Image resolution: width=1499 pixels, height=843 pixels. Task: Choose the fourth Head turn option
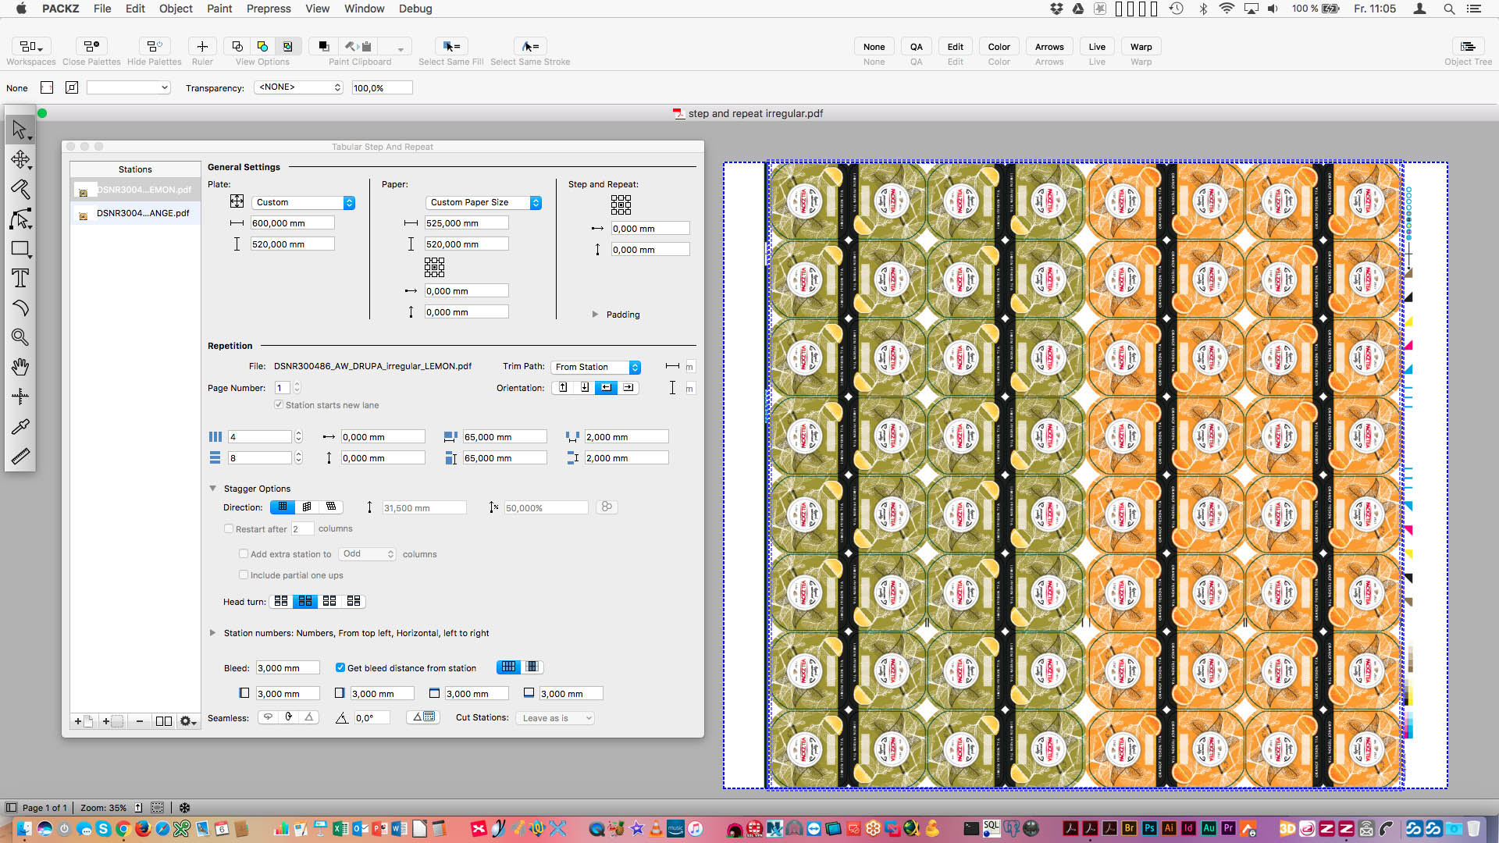click(354, 601)
